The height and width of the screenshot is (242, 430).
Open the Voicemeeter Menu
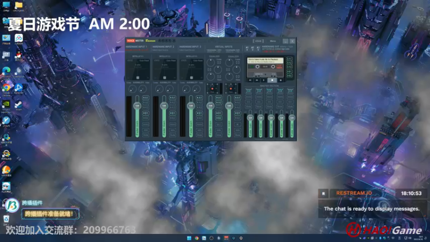[273, 41]
